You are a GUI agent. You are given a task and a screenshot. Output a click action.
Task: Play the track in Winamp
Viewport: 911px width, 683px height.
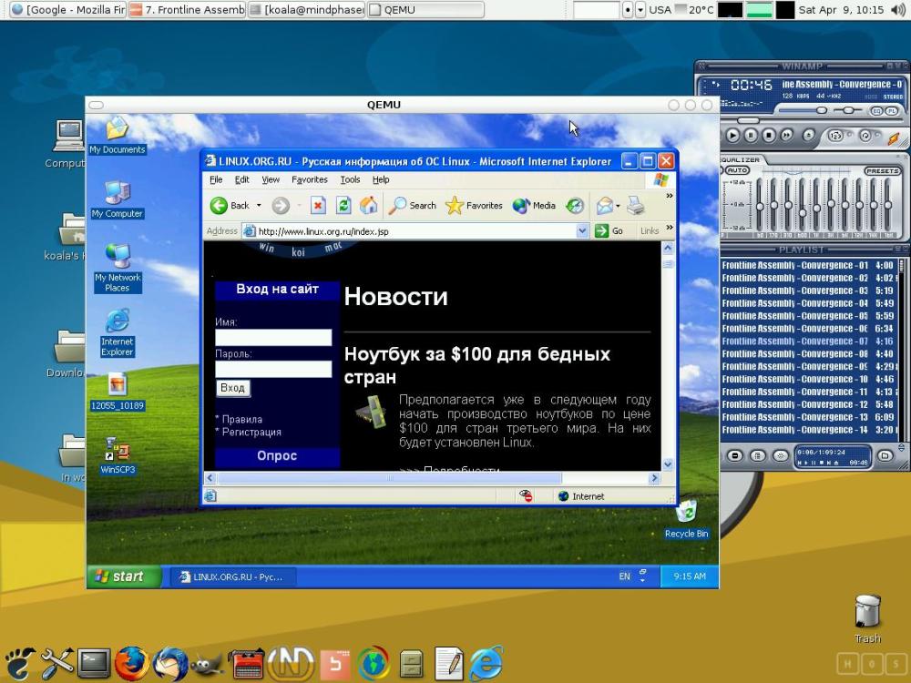(x=733, y=136)
